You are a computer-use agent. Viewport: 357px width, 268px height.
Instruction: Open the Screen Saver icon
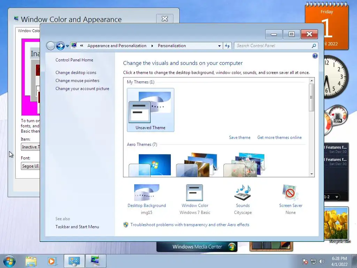click(290, 193)
